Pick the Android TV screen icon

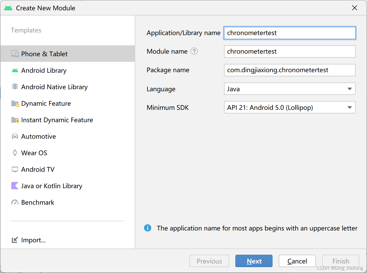pyautogui.click(x=15, y=169)
